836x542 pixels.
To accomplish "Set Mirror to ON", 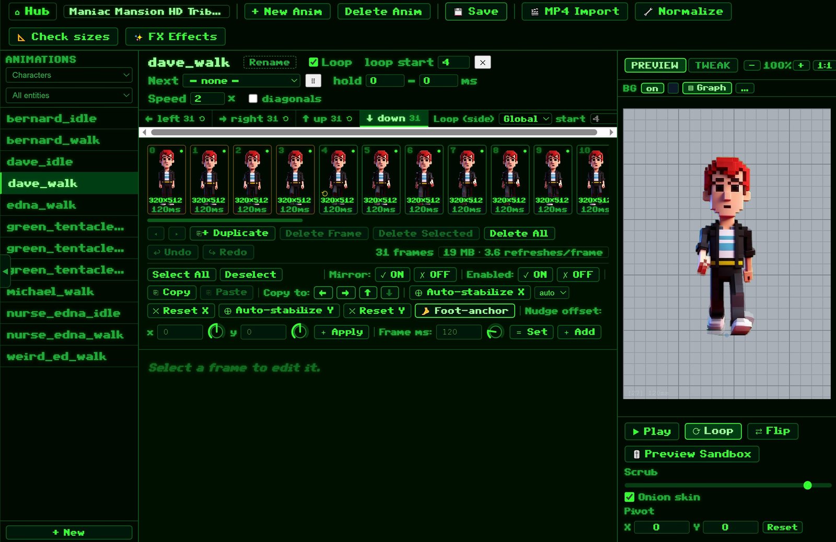I will (x=392, y=275).
